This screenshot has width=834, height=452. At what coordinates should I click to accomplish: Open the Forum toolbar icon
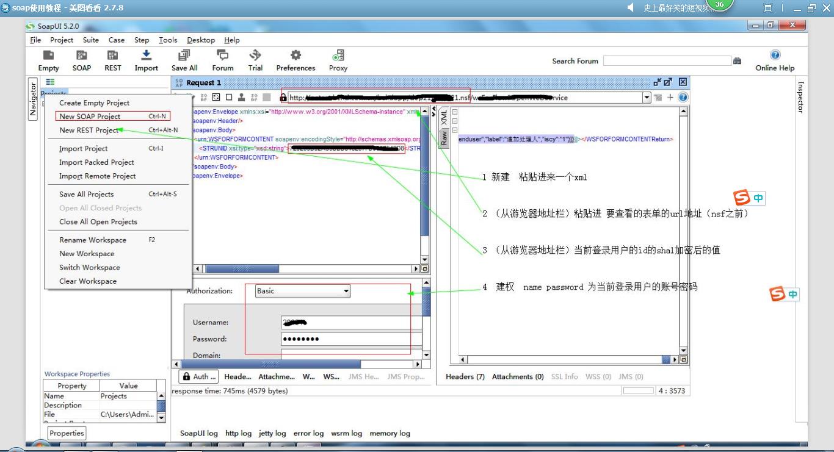click(x=223, y=56)
